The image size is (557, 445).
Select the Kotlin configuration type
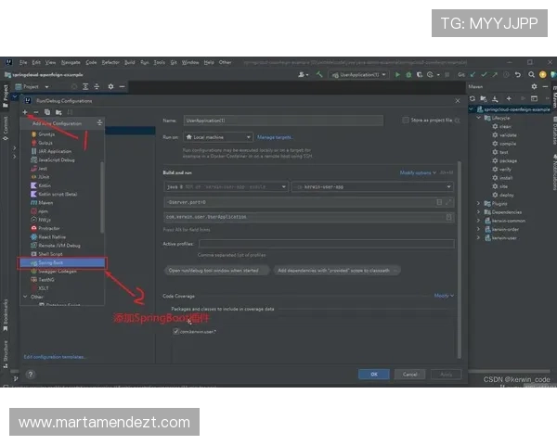click(45, 185)
